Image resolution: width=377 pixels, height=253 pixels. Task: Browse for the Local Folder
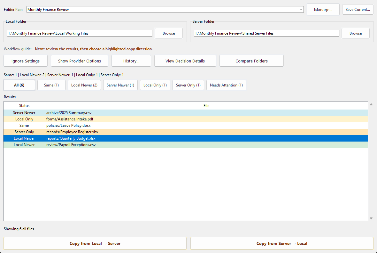(169, 33)
